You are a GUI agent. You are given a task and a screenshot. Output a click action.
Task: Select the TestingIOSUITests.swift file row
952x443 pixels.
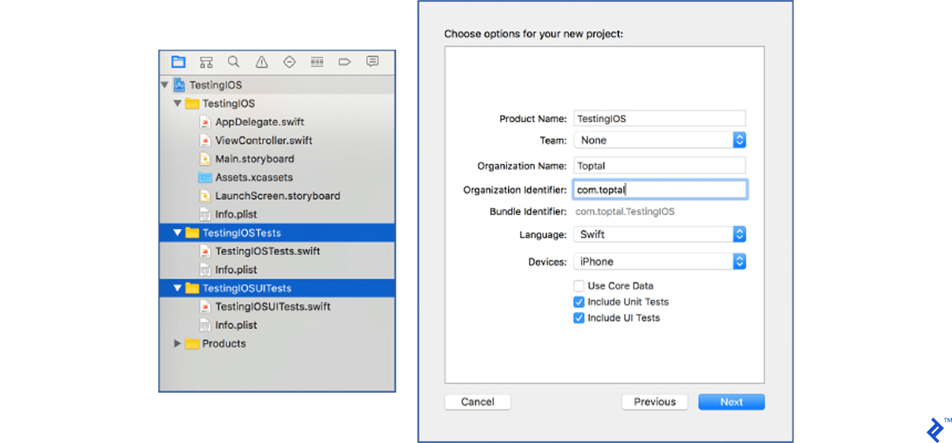click(x=277, y=307)
